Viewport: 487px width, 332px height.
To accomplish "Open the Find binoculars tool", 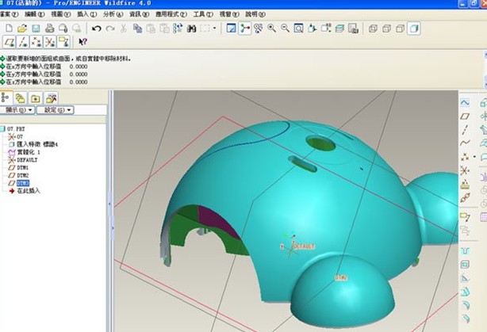I will pos(191,29).
